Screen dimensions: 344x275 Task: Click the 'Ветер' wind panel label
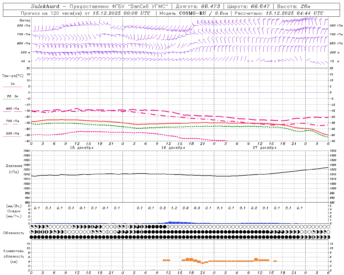click(25, 20)
